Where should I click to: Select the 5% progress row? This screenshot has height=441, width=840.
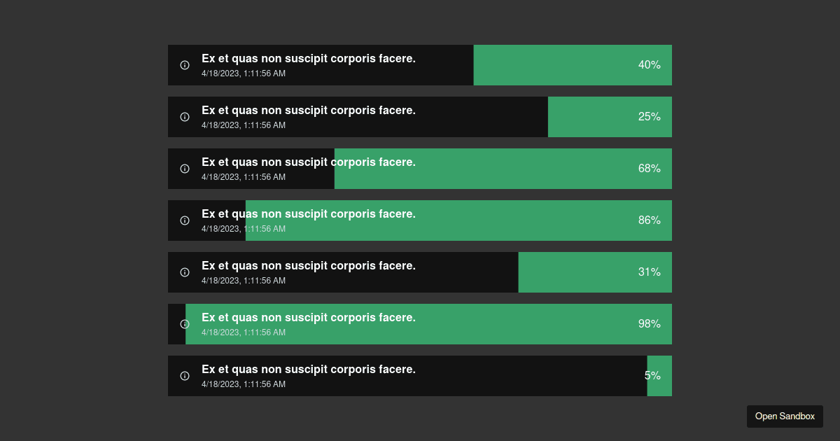[x=420, y=376]
